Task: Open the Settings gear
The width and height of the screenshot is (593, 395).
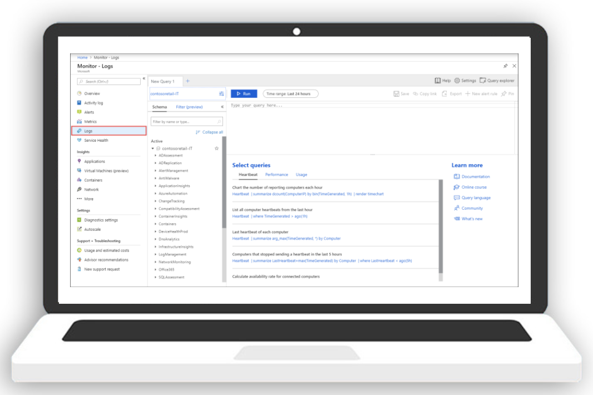Action: [465, 81]
